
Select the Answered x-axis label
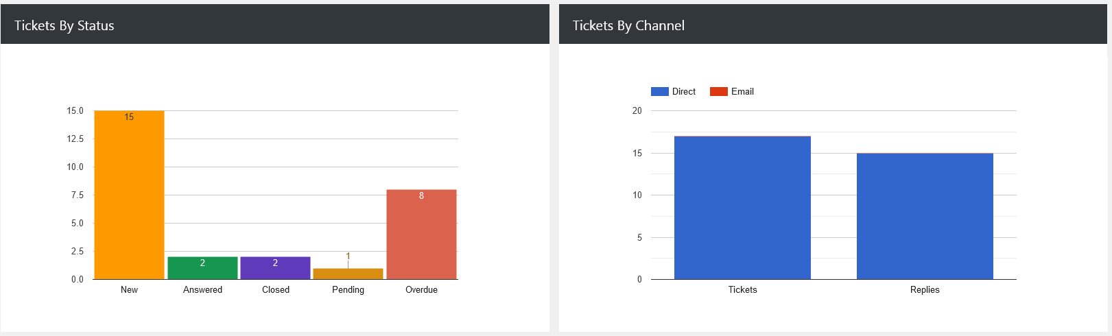coord(202,290)
